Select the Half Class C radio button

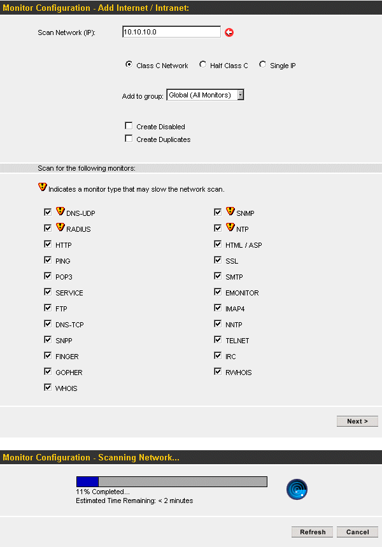202,64
